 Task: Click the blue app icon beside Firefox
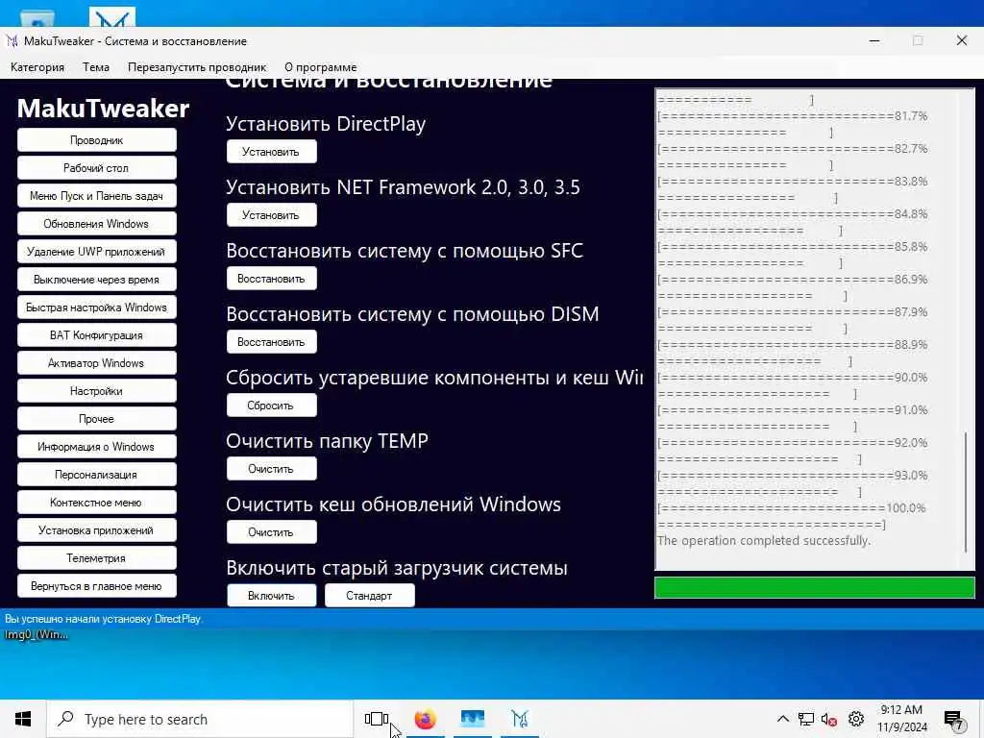pyautogui.click(x=473, y=719)
